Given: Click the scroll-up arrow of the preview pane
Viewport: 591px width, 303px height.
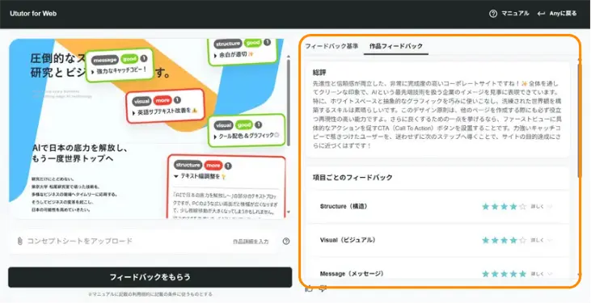Looking at the screenshot, I should [x=289, y=57].
